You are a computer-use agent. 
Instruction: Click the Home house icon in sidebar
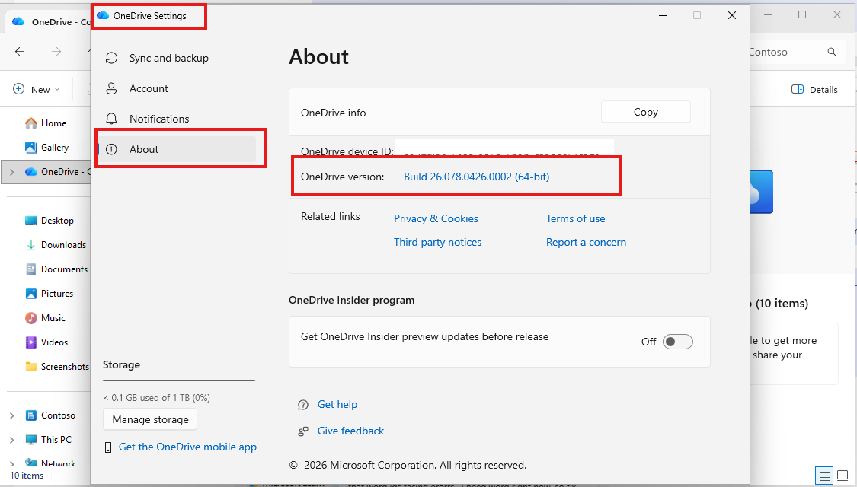coord(31,123)
